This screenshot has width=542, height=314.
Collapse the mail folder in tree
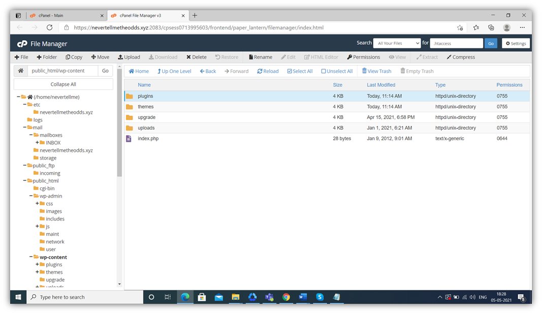coord(24,127)
